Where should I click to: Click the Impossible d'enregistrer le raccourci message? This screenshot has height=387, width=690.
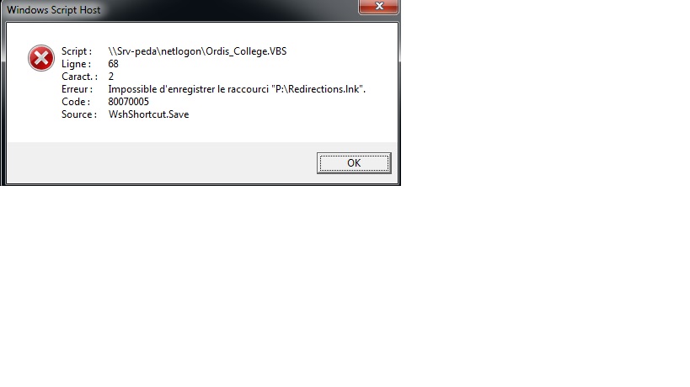[237, 89]
